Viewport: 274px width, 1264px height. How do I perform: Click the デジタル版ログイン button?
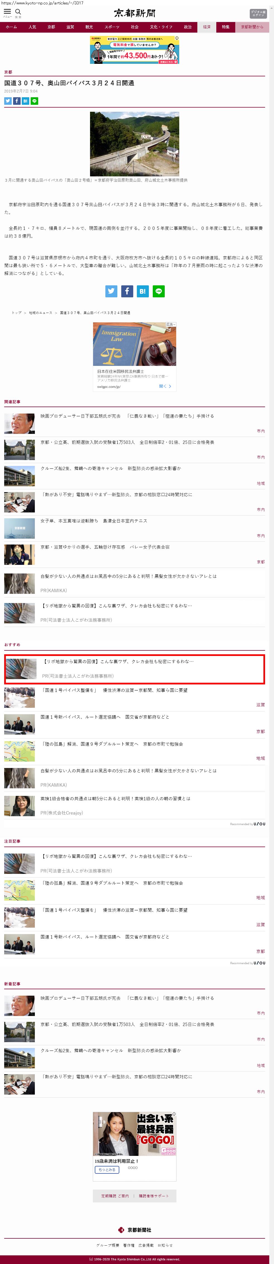coord(258,14)
